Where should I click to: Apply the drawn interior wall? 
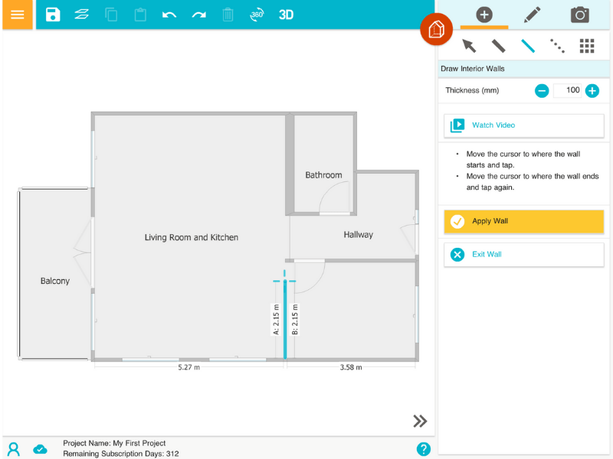[523, 222]
